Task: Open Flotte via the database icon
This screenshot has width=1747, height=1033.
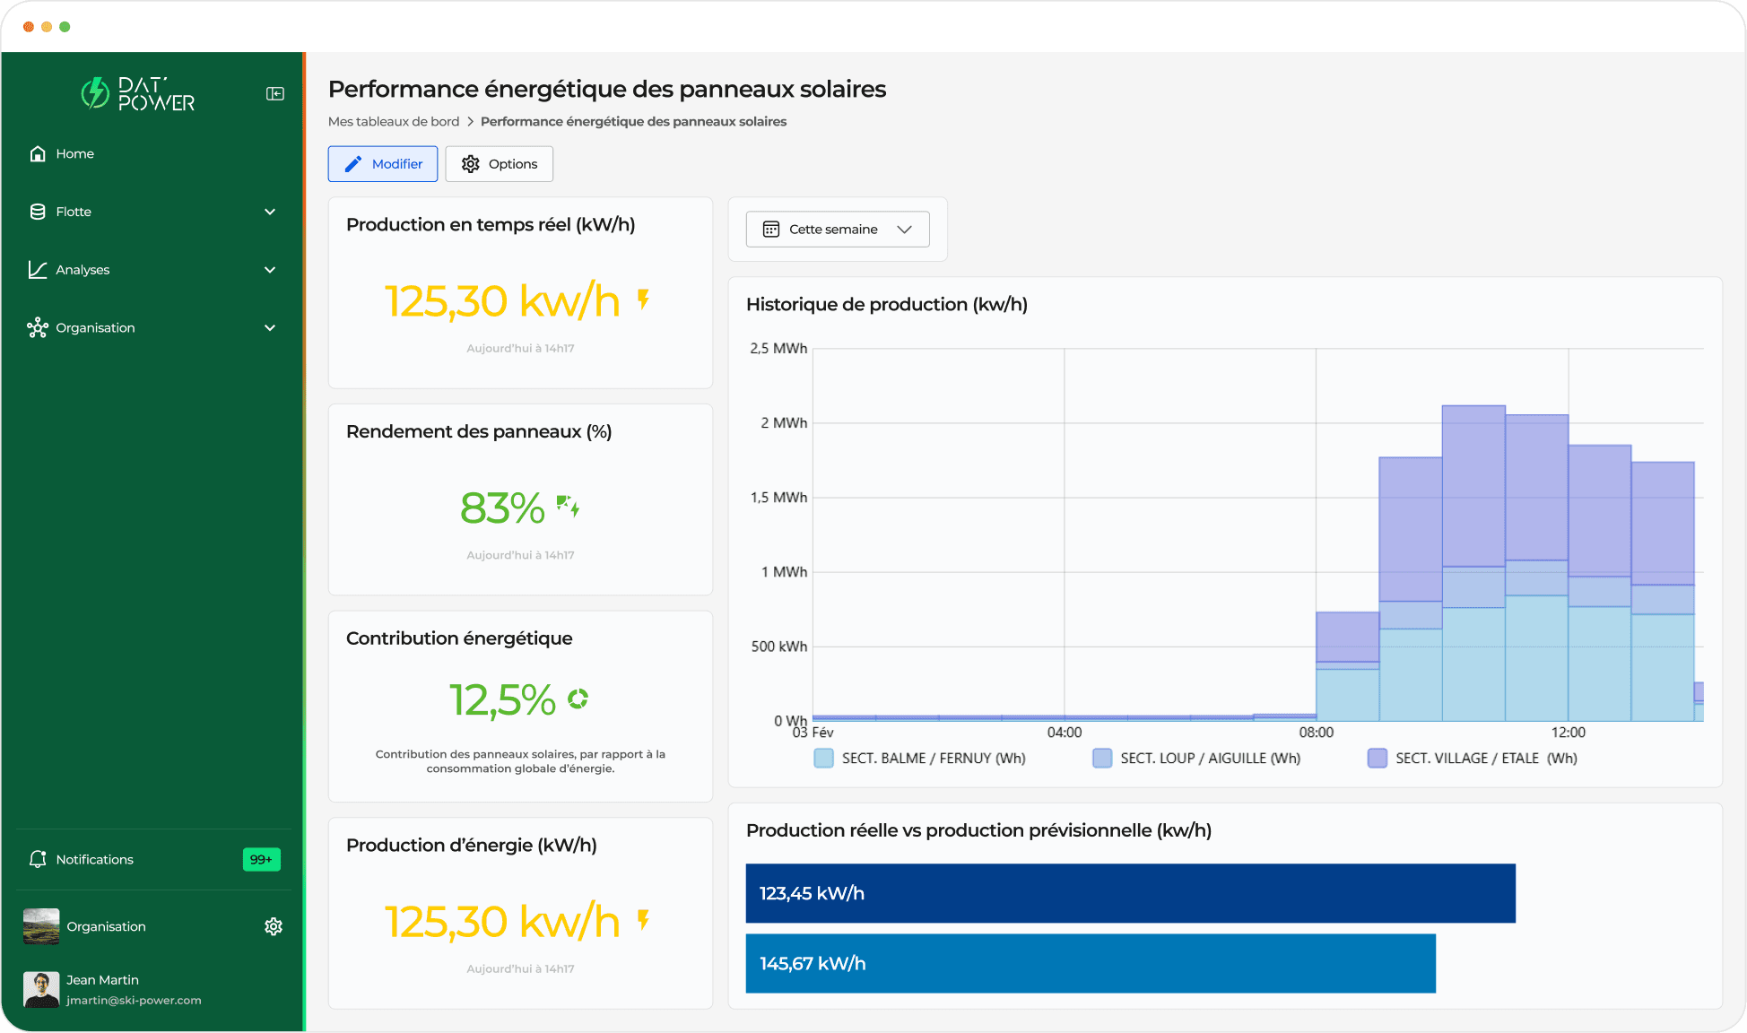Action: pos(38,211)
